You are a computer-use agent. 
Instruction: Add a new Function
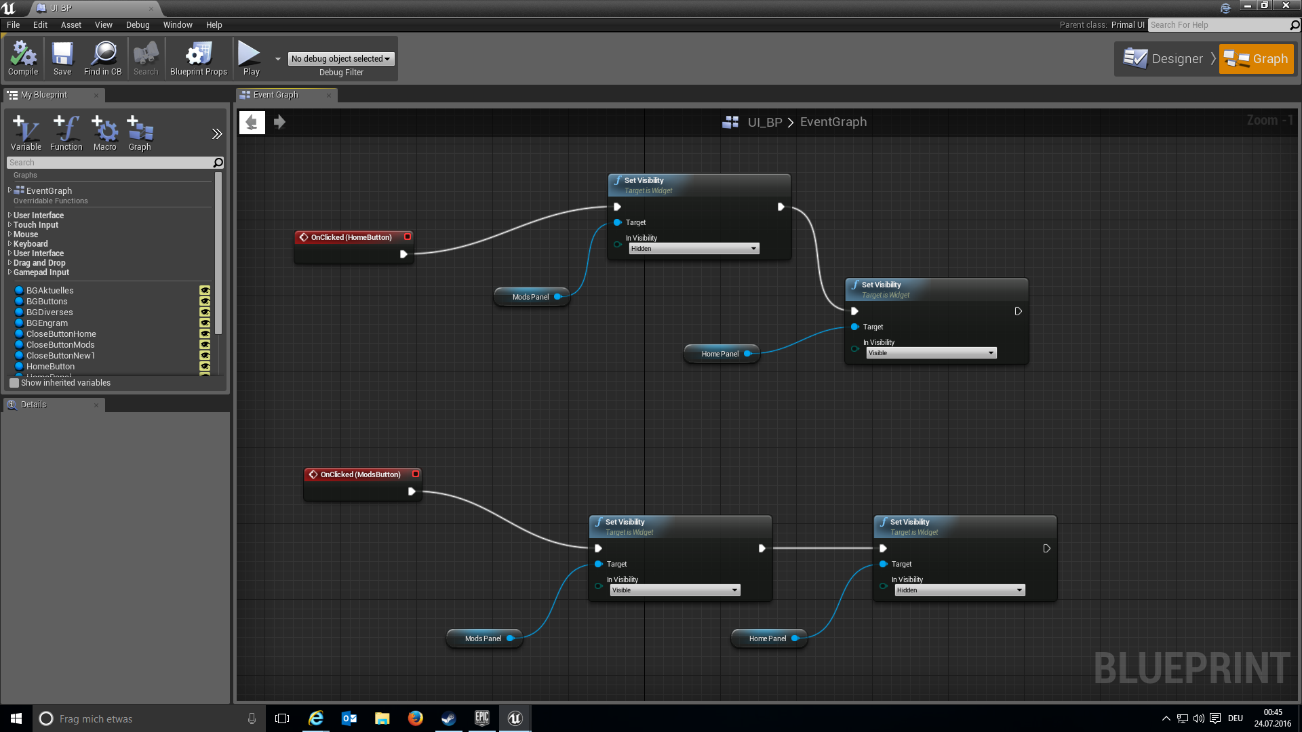tap(66, 133)
